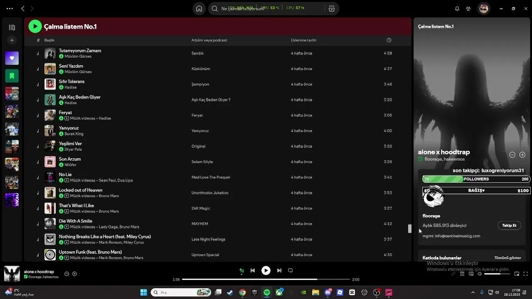Viewport: 532px width, 299px height.
Task: Toggle the repeat button
Action: [291, 270]
